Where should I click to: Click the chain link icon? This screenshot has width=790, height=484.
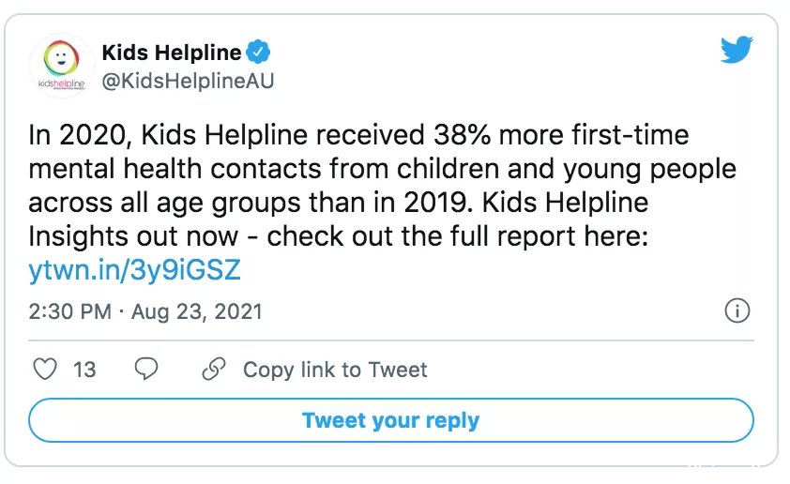click(x=214, y=369)
